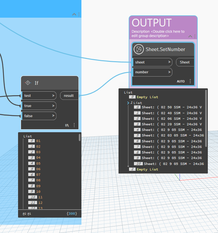Click the If node diamond icon
Screen dimensions: 218x233
(x=28, y=83)
